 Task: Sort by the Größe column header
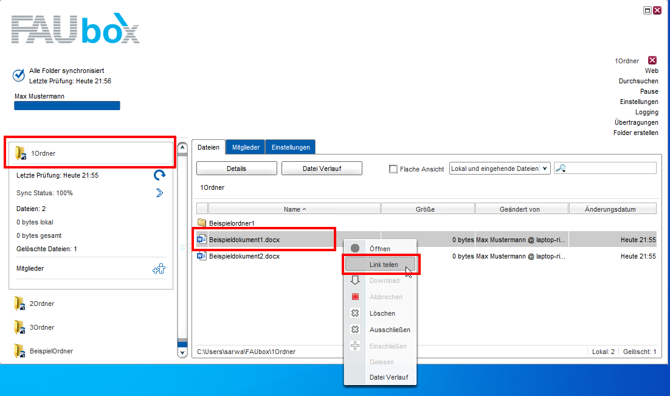point(428,209)
